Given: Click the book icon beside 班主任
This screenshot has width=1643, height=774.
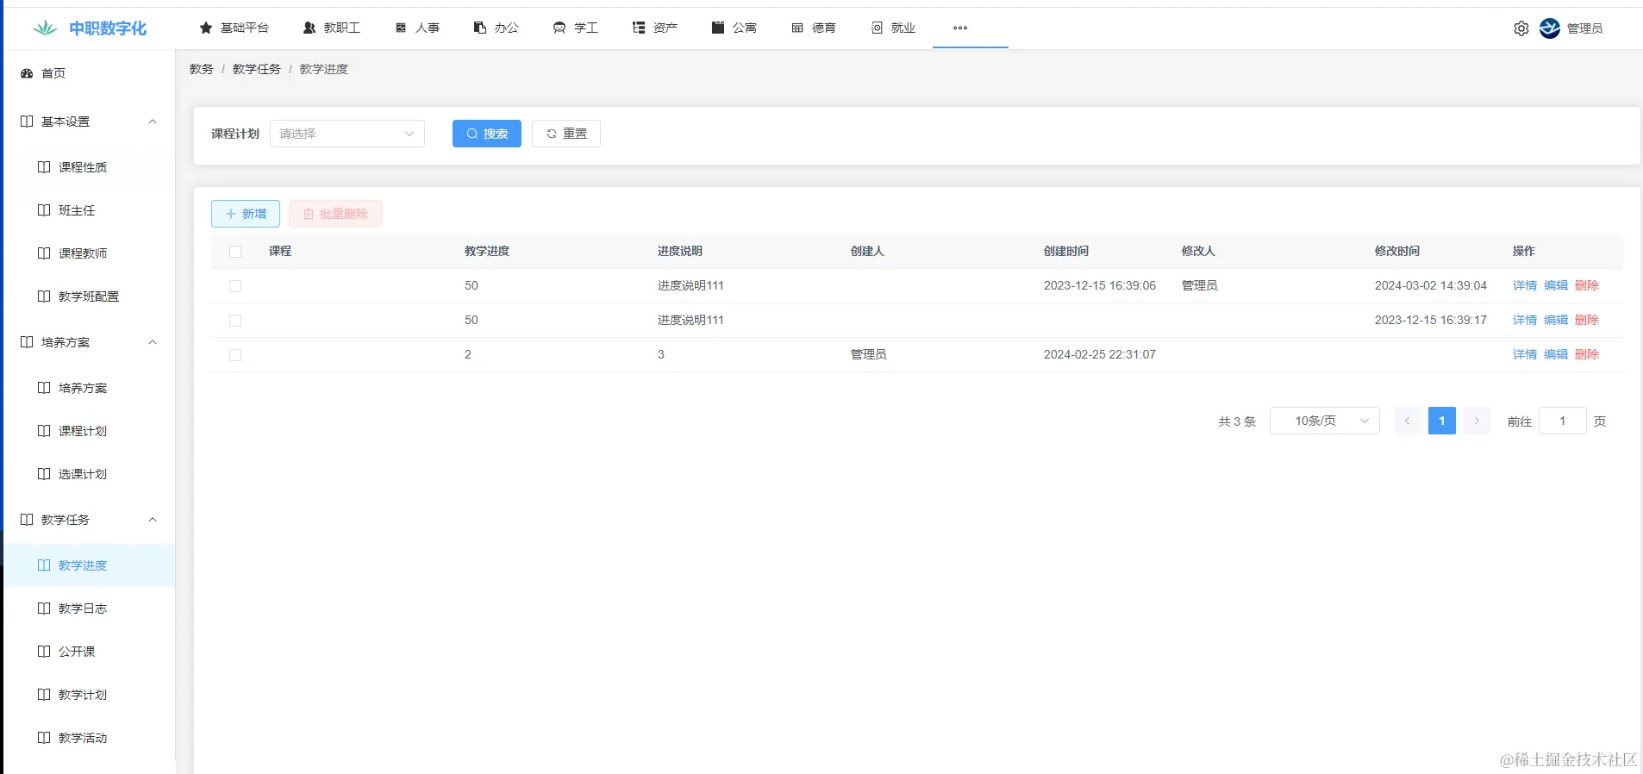Looking at the screenshot, I should [x=44, y=210].
